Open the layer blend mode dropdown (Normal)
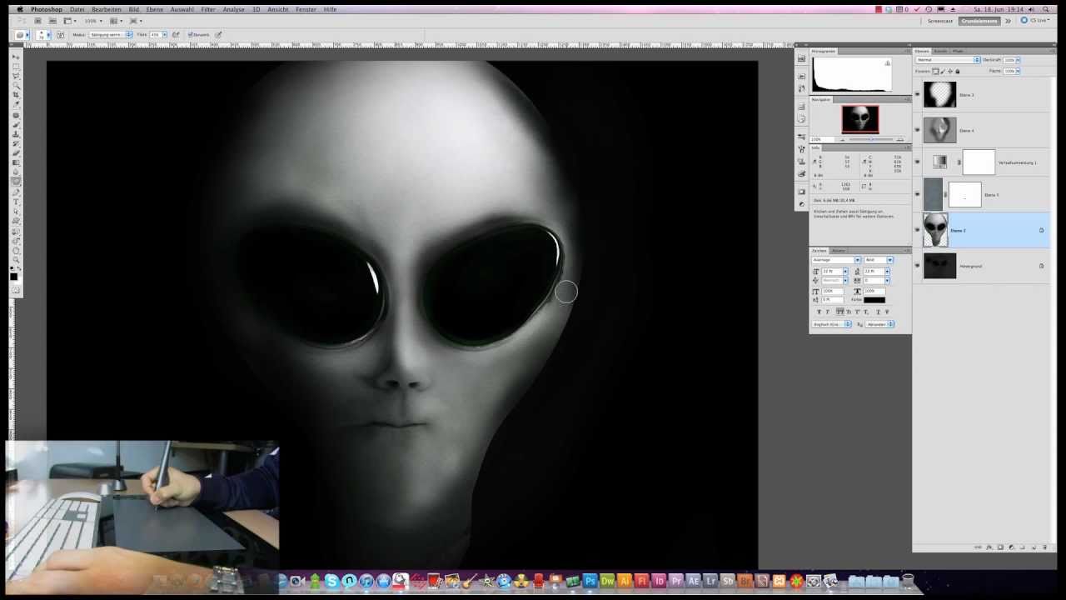Image resolution: width=1066 pixels, height=600 pixels. (948, 60)
